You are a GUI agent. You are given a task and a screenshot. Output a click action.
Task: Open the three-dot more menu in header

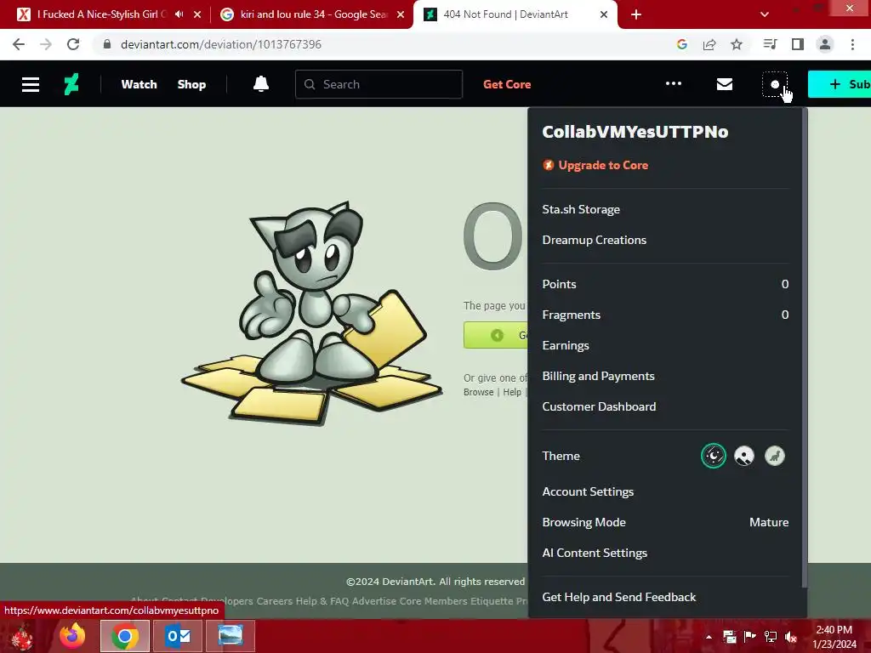pos(674,84)
